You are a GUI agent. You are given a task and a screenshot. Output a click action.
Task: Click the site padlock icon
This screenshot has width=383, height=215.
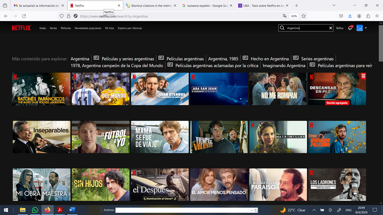69,16
